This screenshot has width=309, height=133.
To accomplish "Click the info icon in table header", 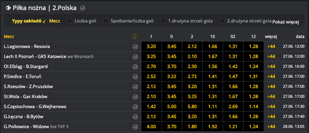I will (135, 37).
